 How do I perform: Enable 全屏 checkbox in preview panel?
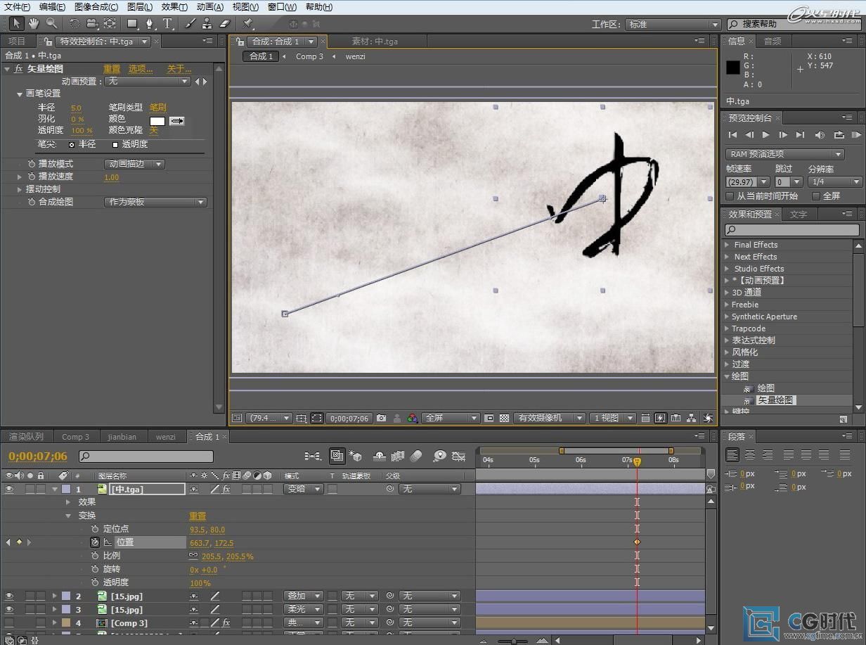click(x=816, y=196)
